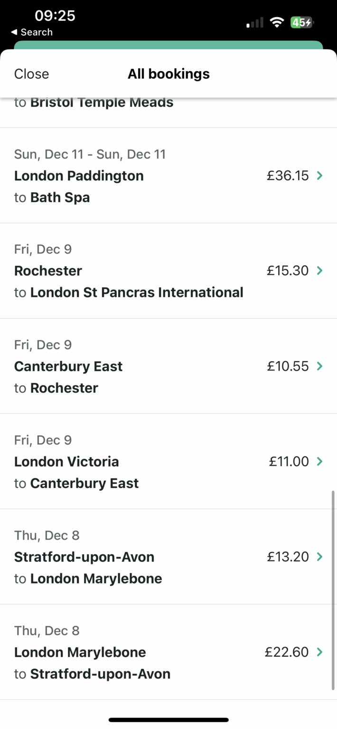Tap the Wi-Fi status icon
Screen dimensions: 337x729
(277, 22)
